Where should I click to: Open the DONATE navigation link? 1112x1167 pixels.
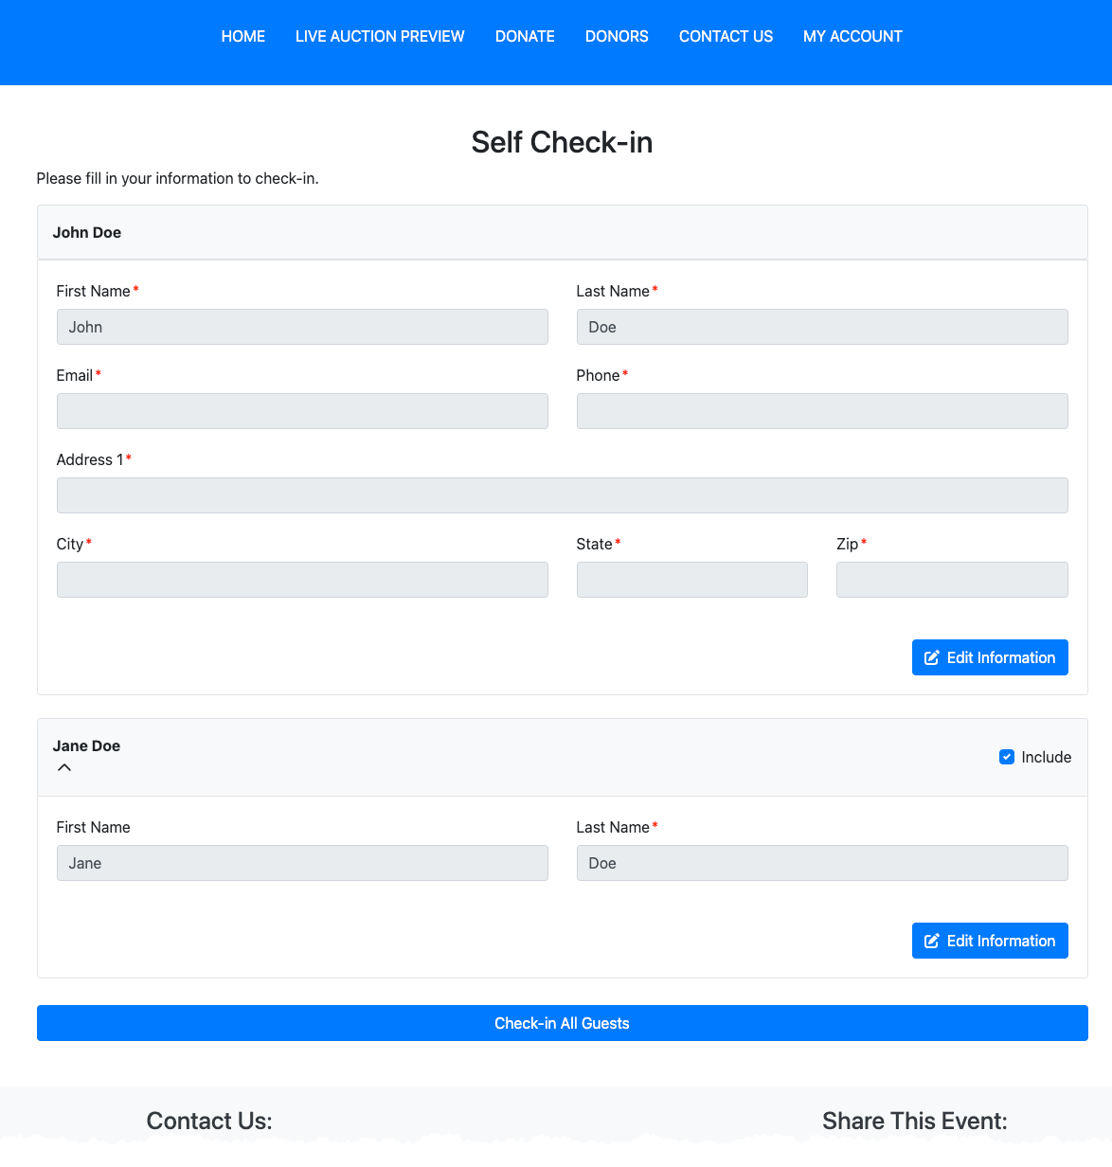(525, 36)
